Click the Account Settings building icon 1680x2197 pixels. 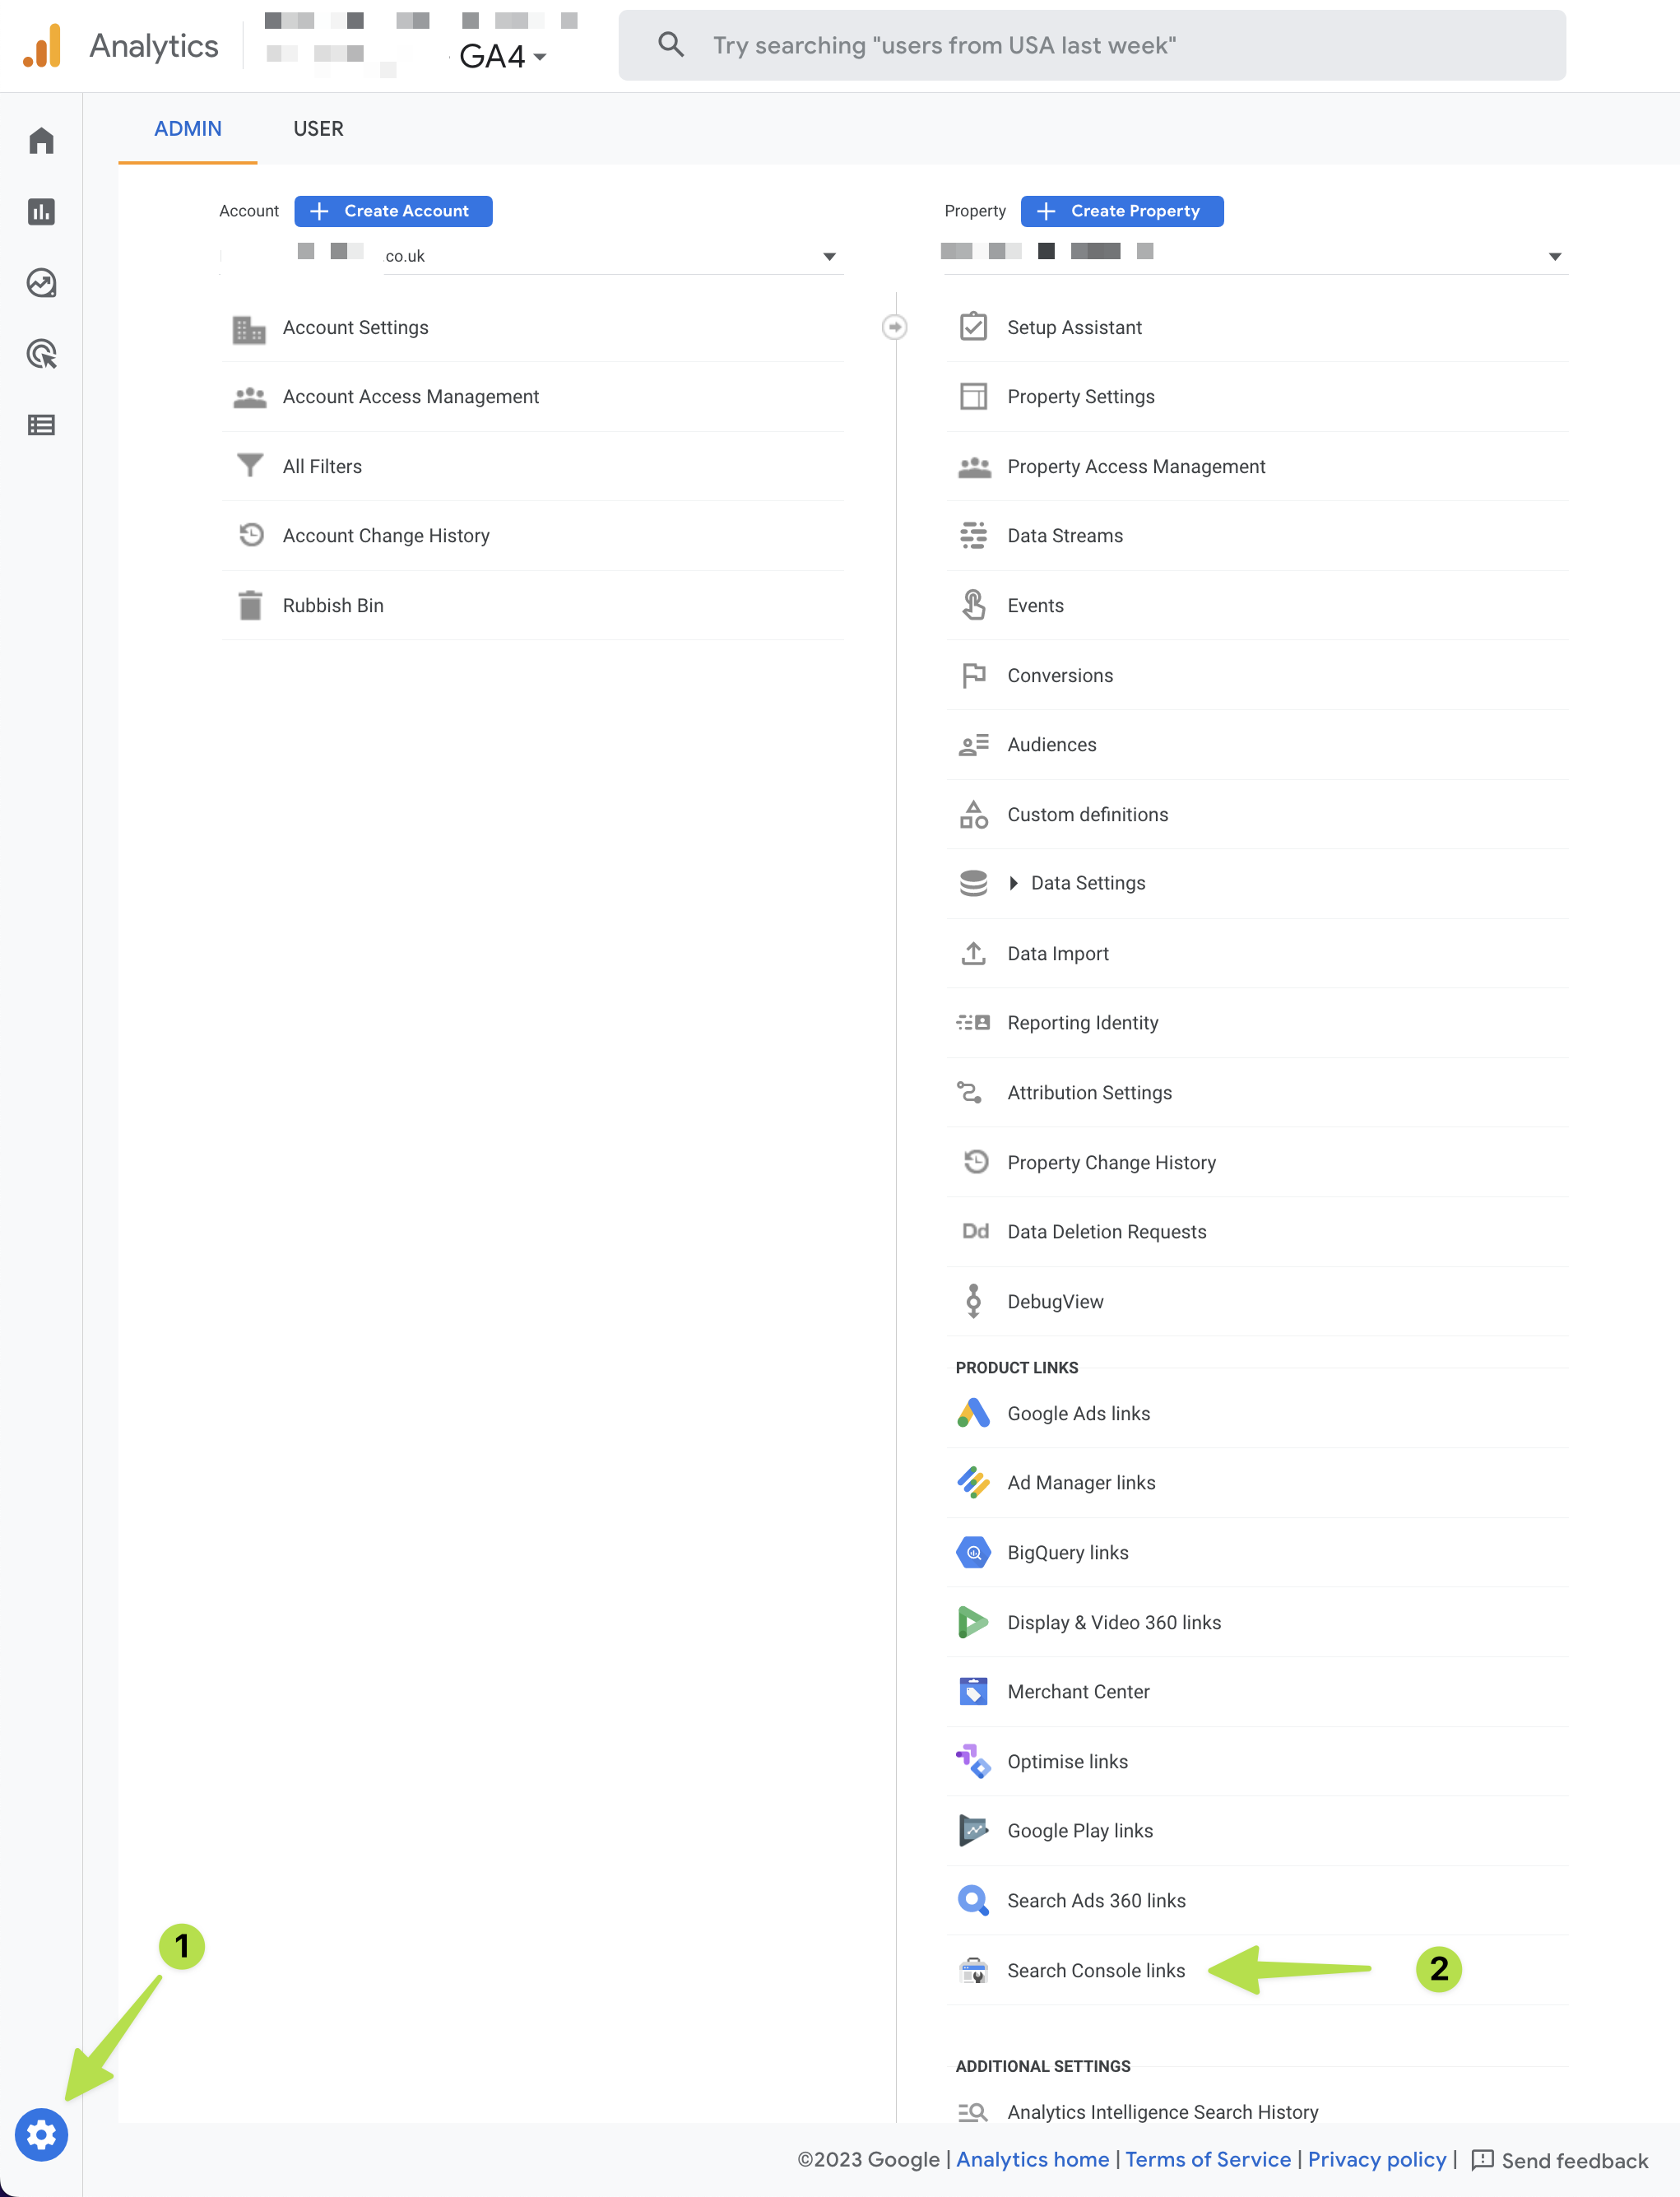point(249,328)
